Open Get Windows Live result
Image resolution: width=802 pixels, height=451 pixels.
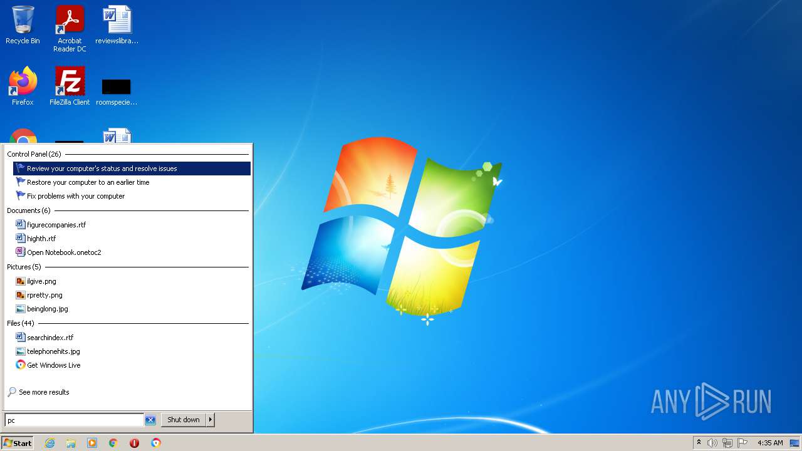132,365
